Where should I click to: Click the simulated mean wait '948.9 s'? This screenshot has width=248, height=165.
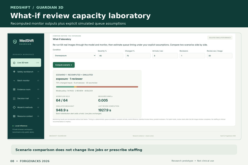[62, 110]
